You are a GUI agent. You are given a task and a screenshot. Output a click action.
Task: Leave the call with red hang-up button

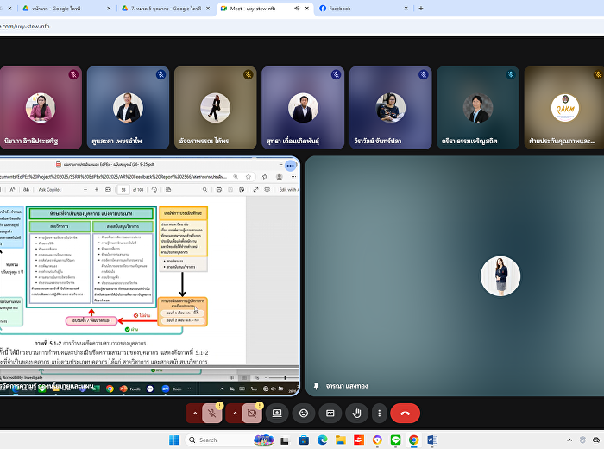405,414
